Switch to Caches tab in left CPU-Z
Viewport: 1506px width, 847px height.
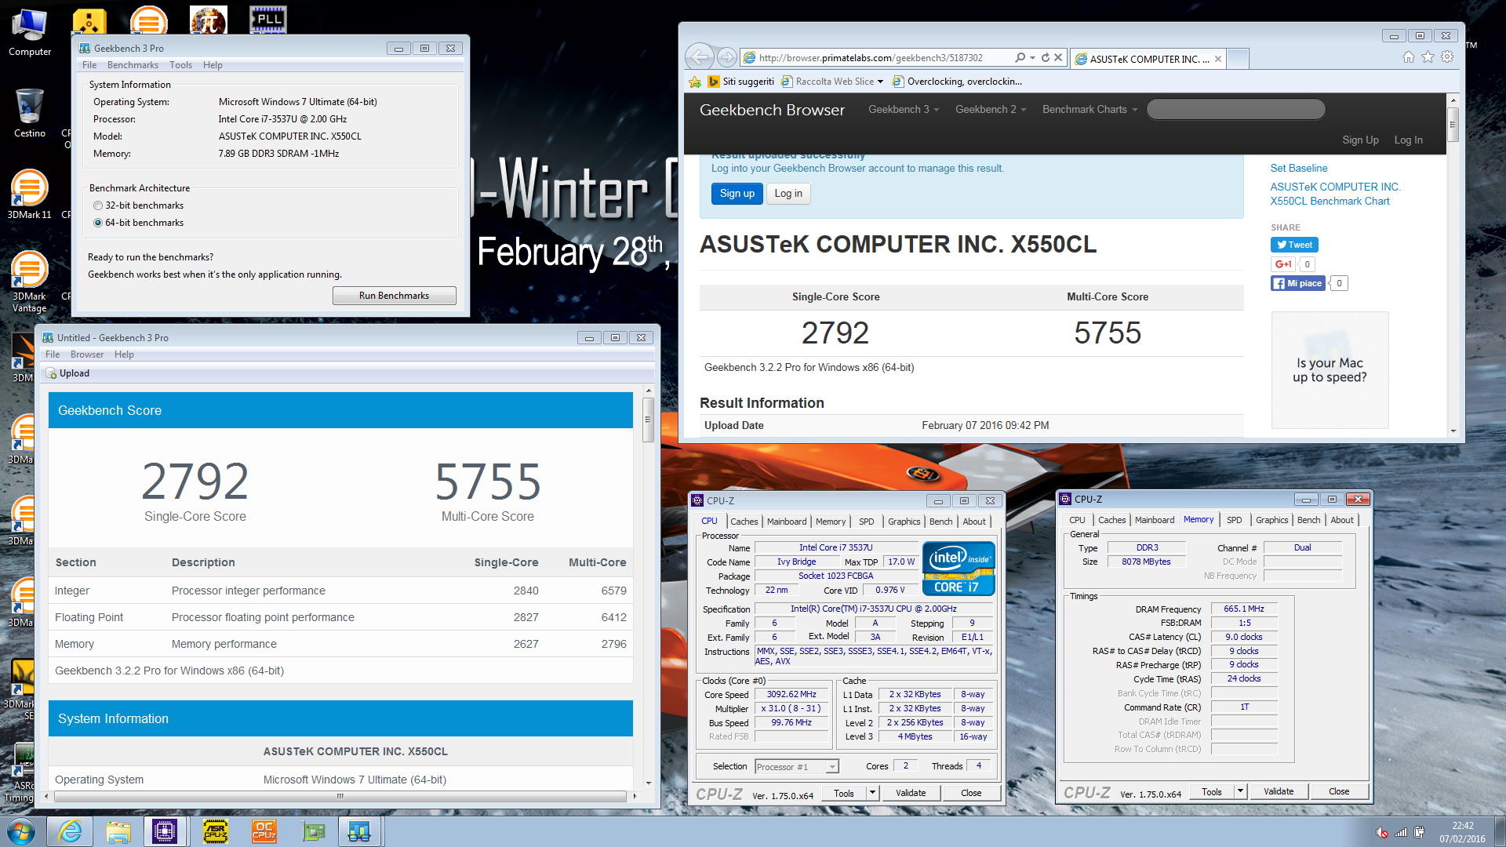click(x=744, y=522)
